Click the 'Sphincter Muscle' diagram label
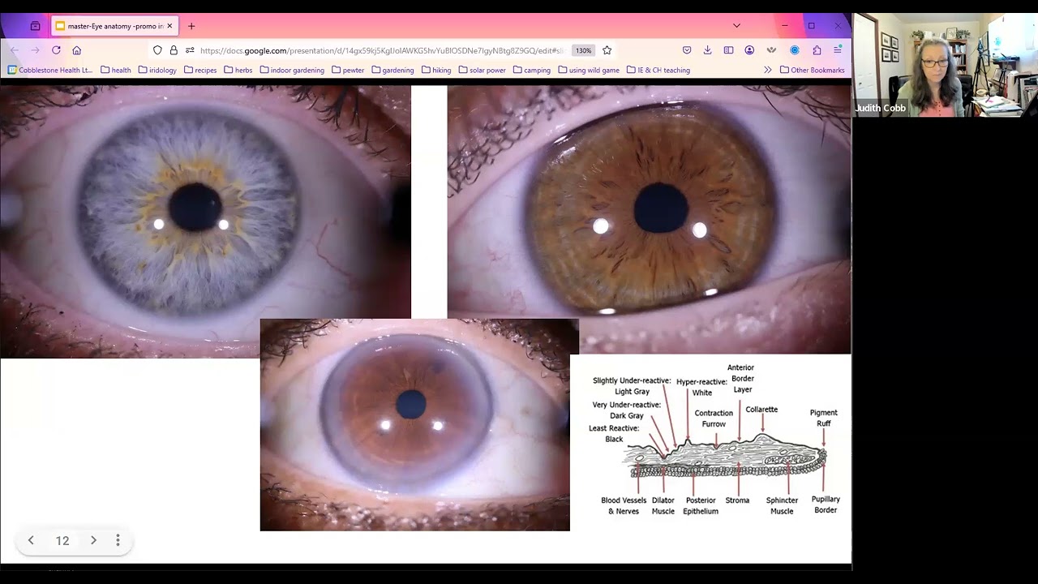 pyautogui.click(x=782, y=505)
